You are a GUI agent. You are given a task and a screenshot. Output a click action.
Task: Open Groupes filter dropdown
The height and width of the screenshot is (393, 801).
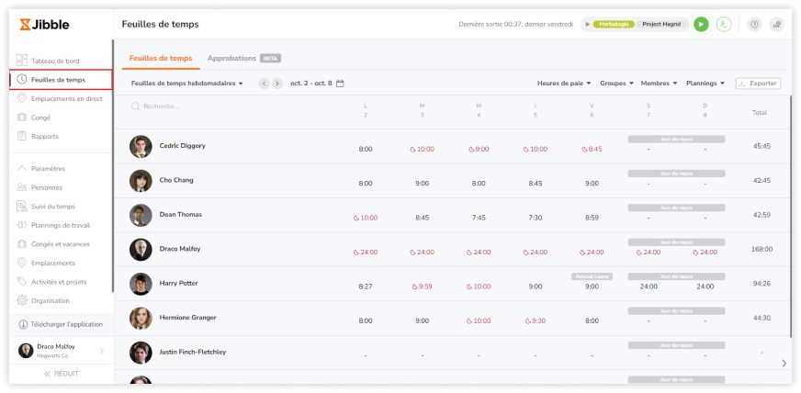616,84
